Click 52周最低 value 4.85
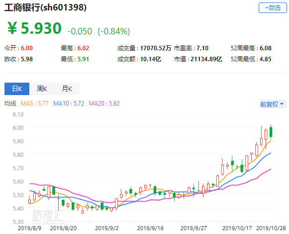 click(266, 59)
